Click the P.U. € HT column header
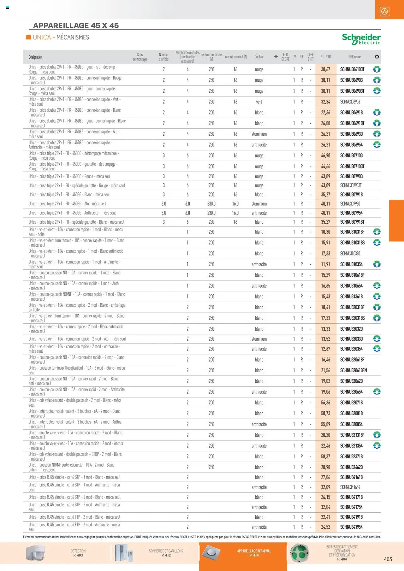The height and width of the screenshot is (571, 404). (x=326, y=57)
